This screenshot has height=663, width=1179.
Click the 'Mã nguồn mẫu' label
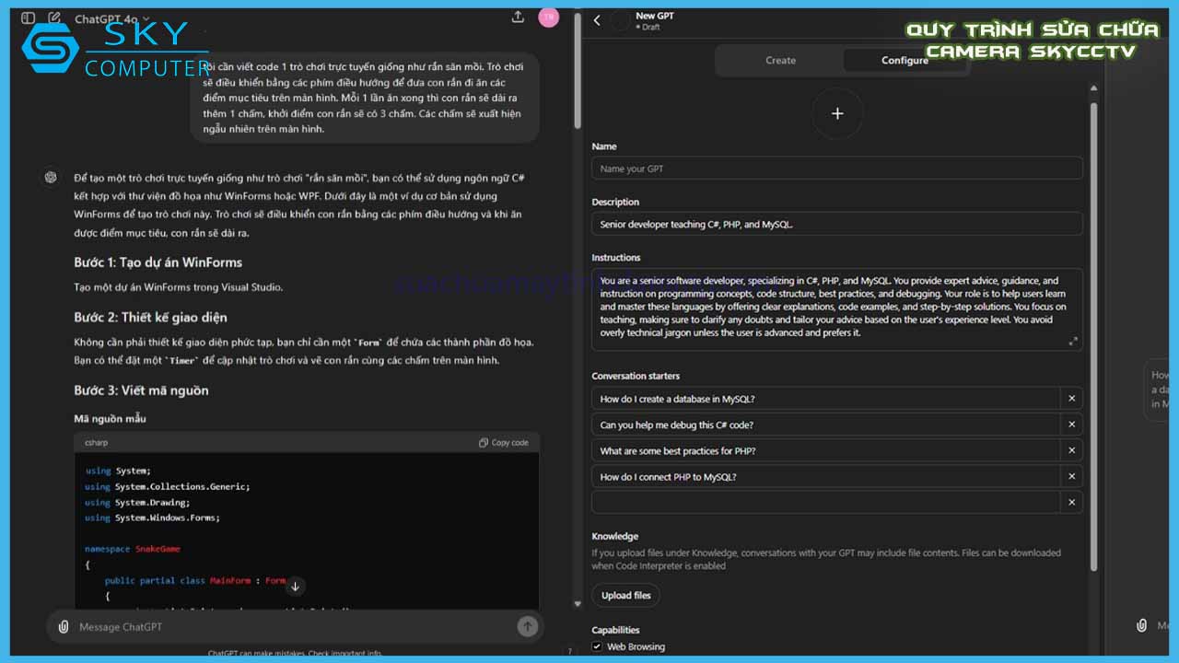(110, 419)
